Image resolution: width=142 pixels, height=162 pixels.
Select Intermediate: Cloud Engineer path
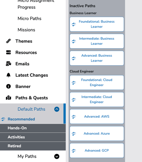[97, 100]
